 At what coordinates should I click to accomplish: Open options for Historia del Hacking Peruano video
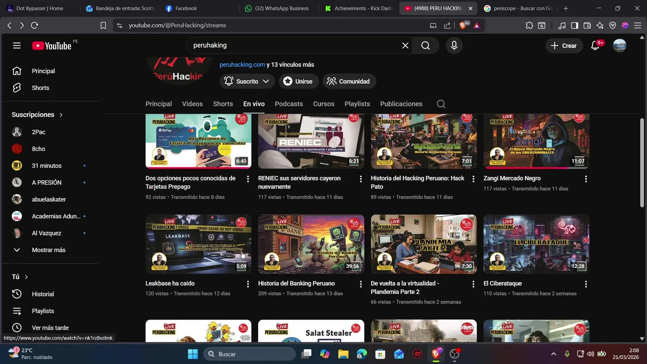pyautogui.click(x=473, y=179)
